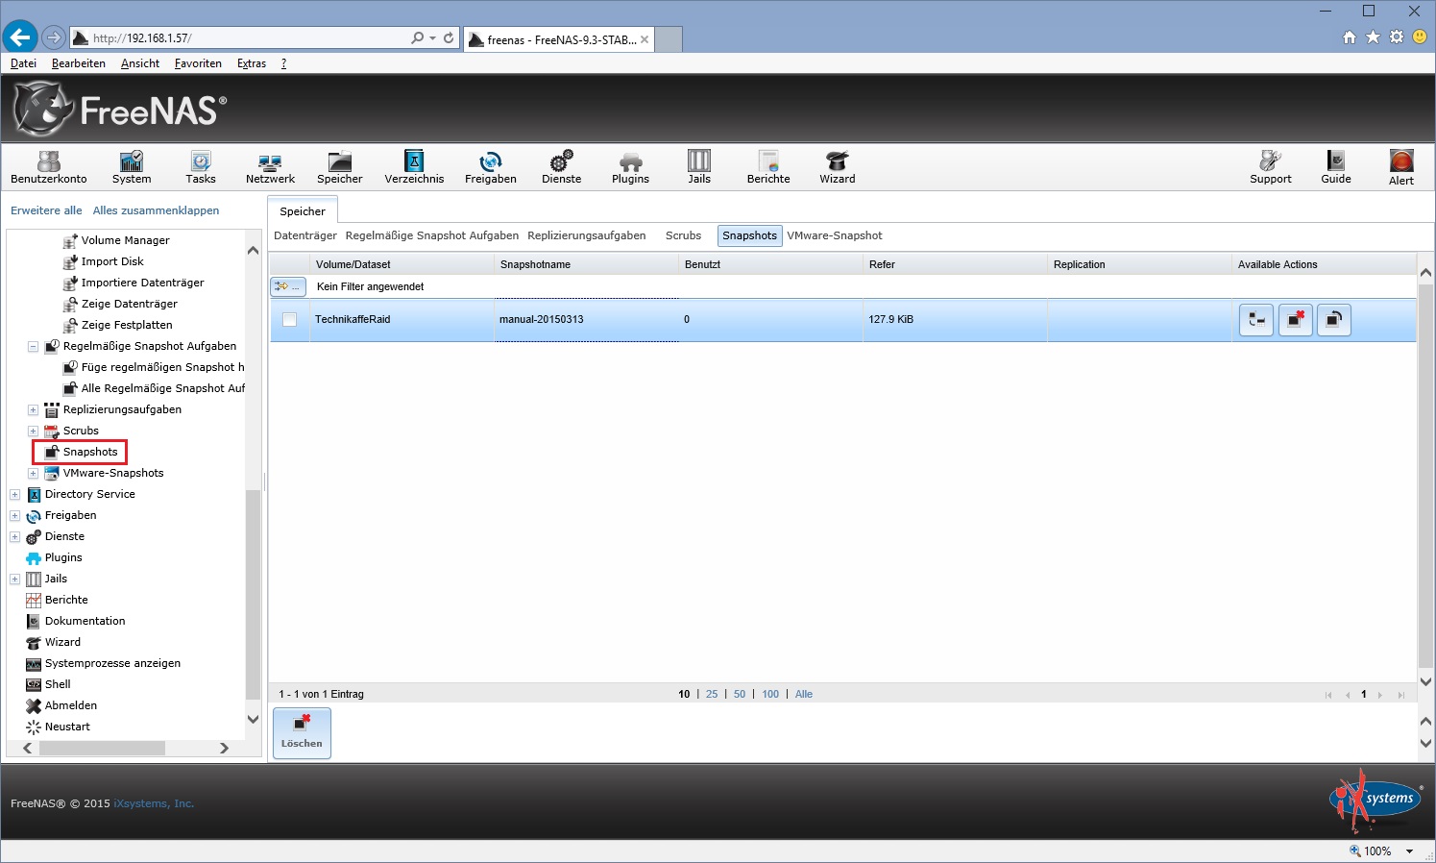Open browser favorites star icon
Viewport: 1436px width, 863px height.
coord(1373,37)
